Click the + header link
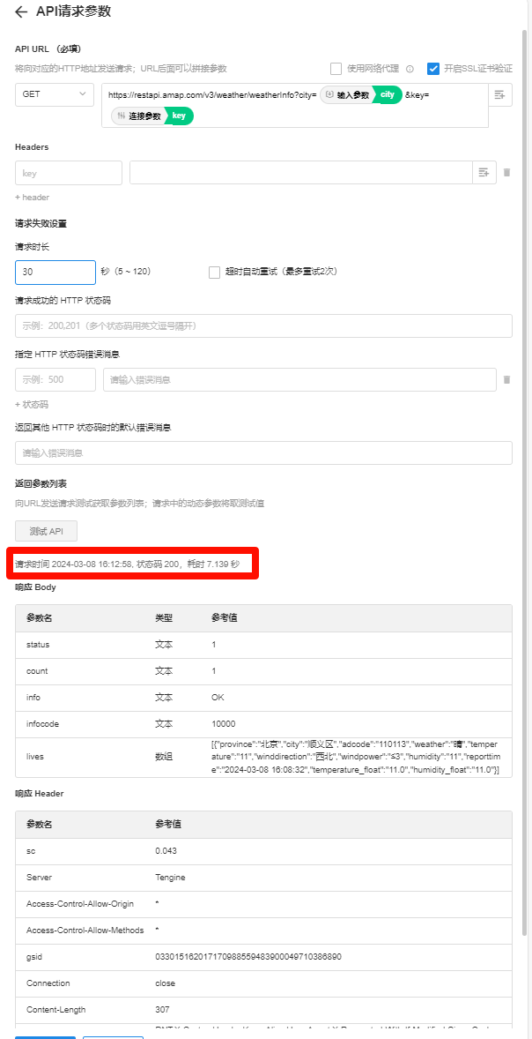532x1039 pixels. (x=32, y=198)
